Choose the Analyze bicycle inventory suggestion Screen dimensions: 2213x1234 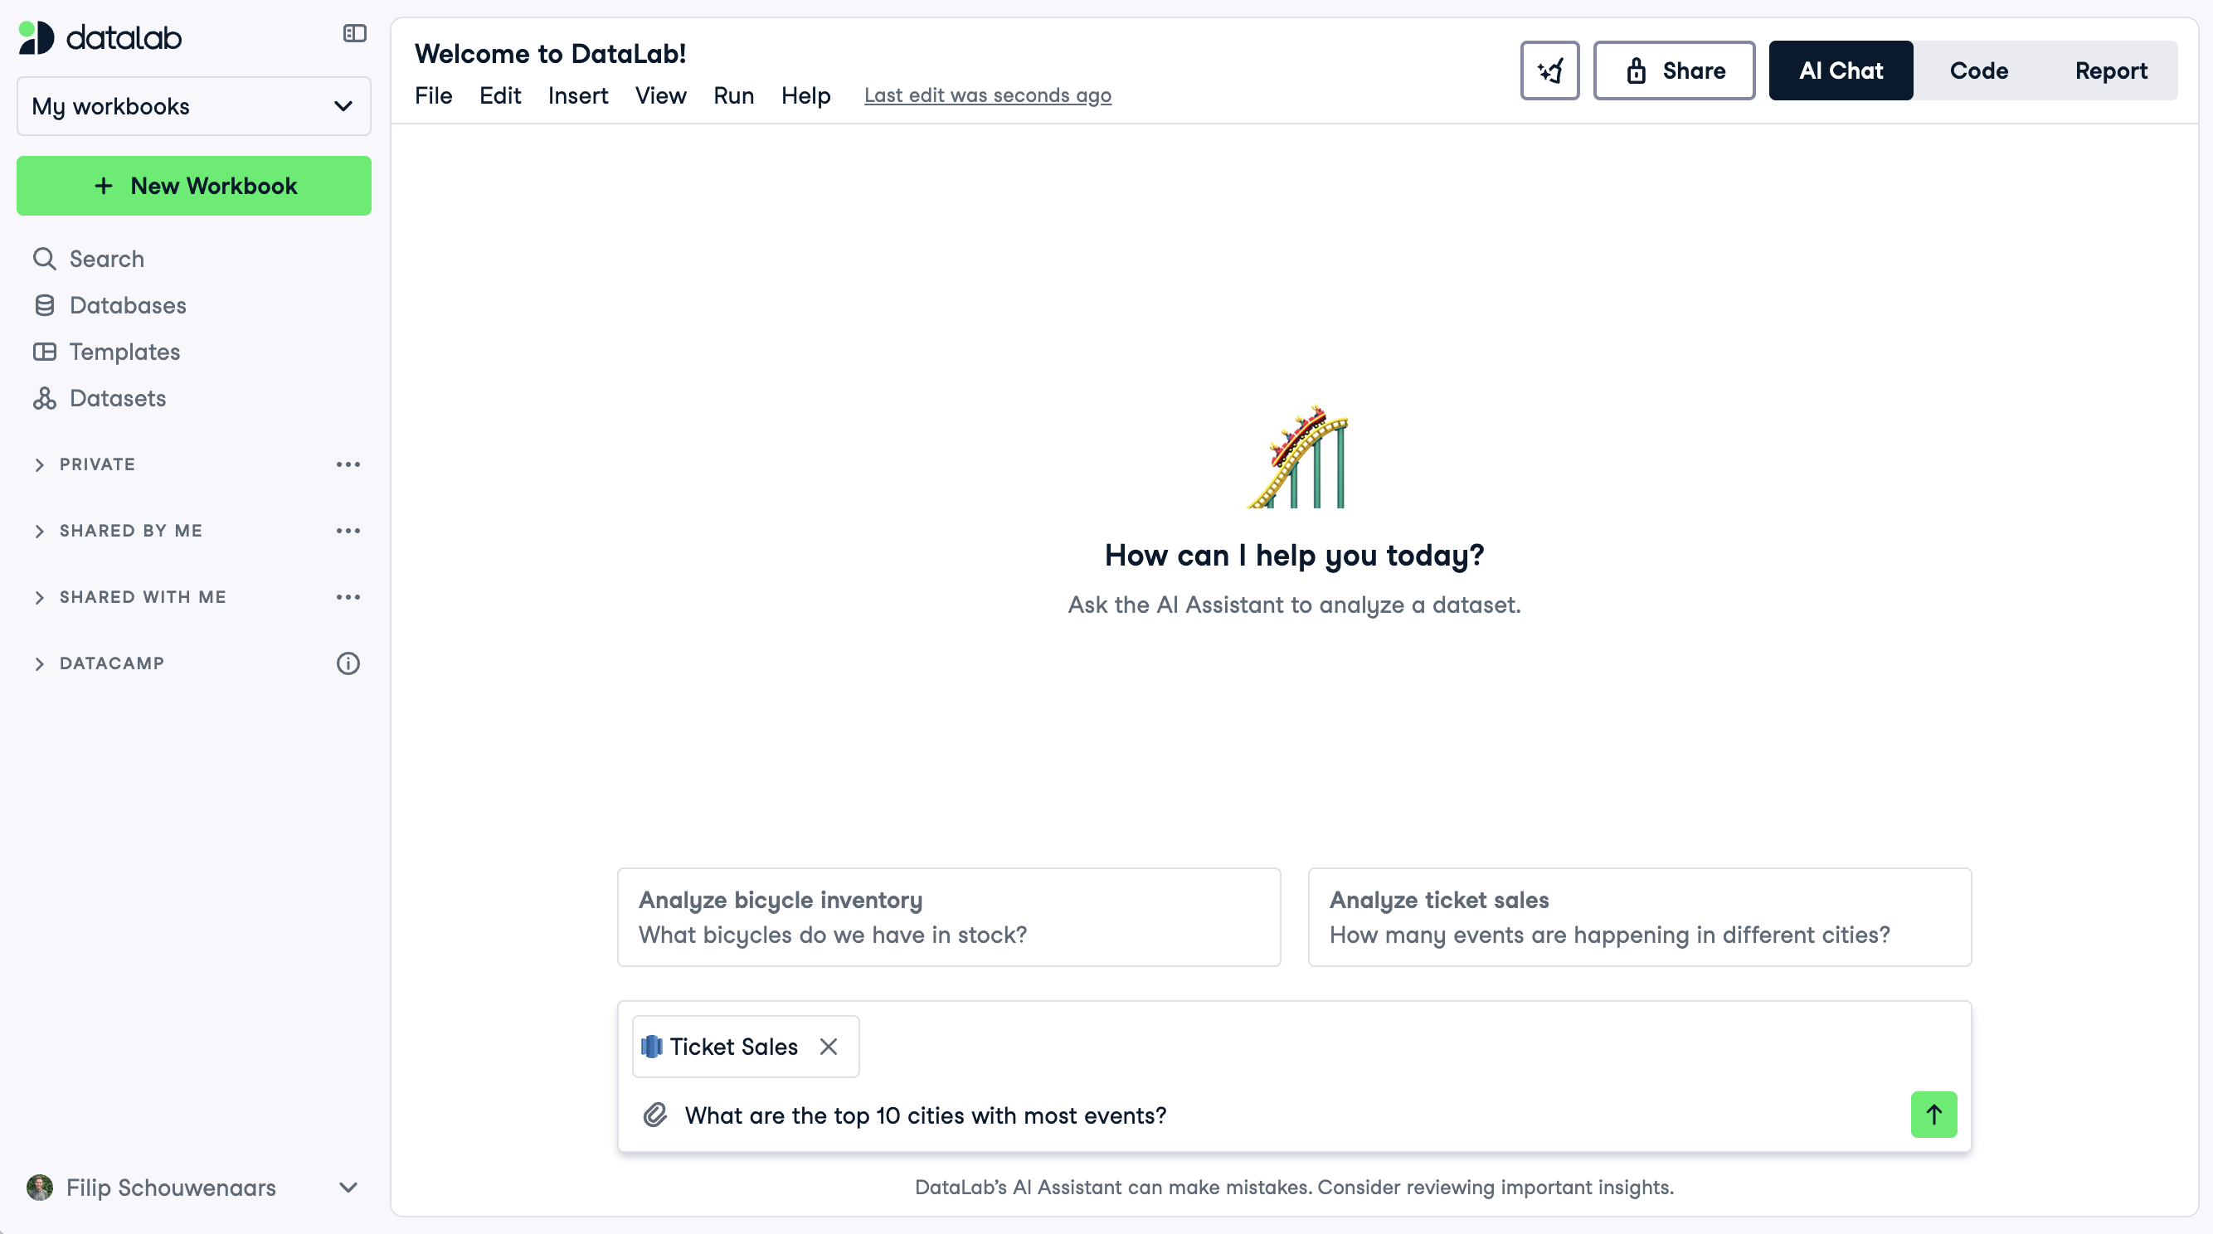pyautogui.click(x=948, y=916)
